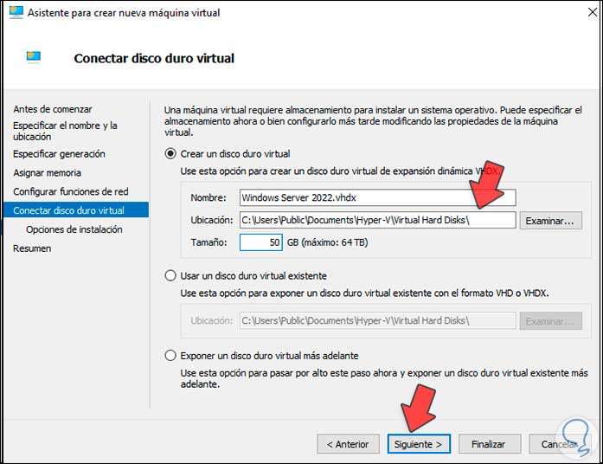Select the 'Conectar disco duro virtual' step
This screenshot has height=464, width=603.
coord(68,210)
